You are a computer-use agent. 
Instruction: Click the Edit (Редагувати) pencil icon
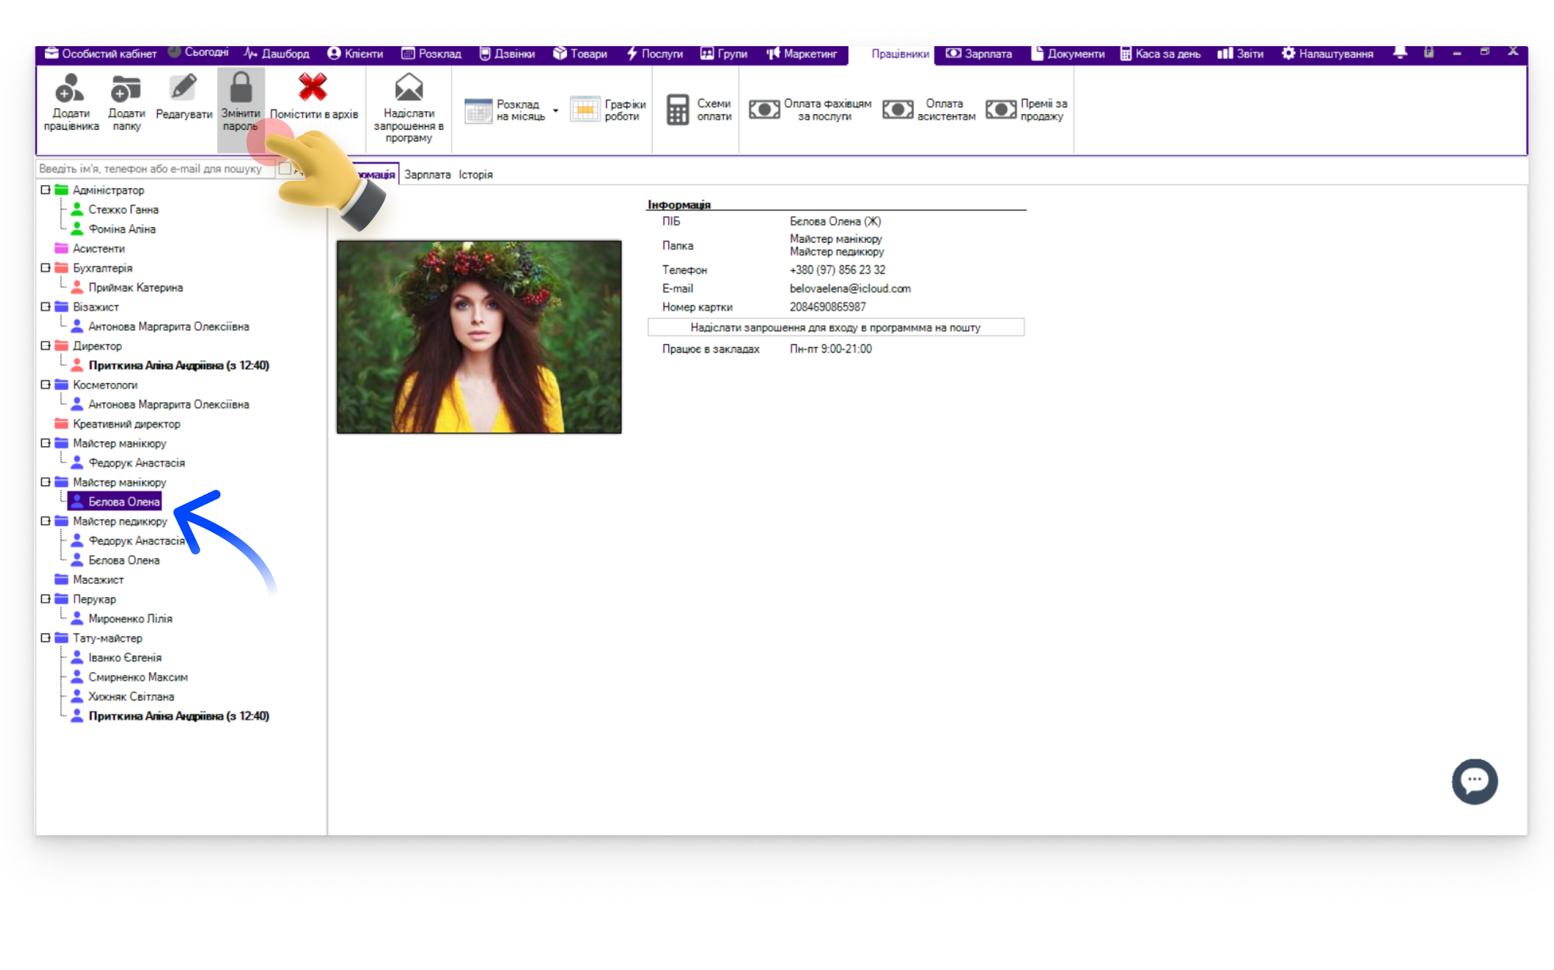[183, 87]
